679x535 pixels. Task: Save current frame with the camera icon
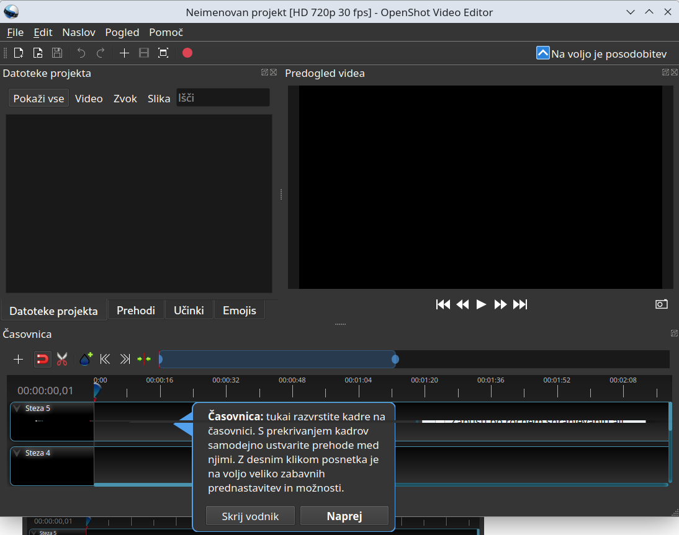[661, 304]
